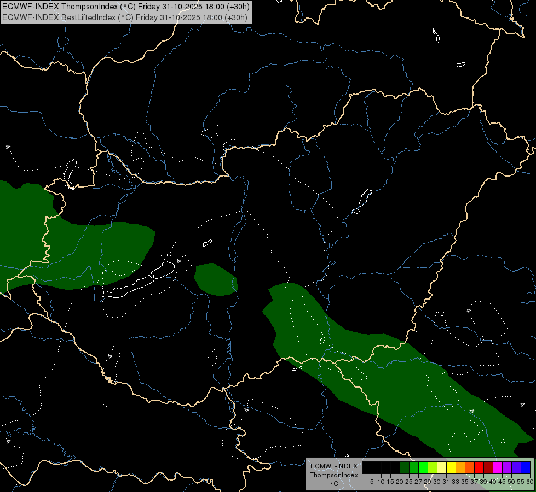Click the small isolated green patch mid-map
Viewport: 536px width, 492px height.
coord(215,280)
